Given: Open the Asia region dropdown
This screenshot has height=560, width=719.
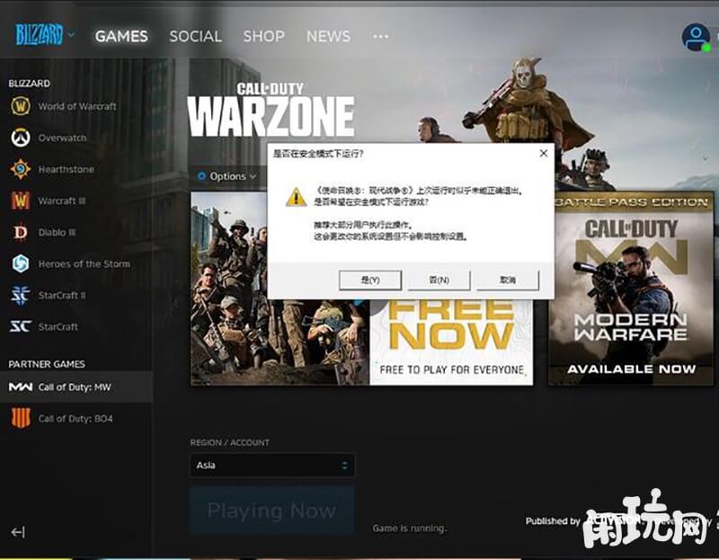Looking at the screenshot, I should click(272, 466).
